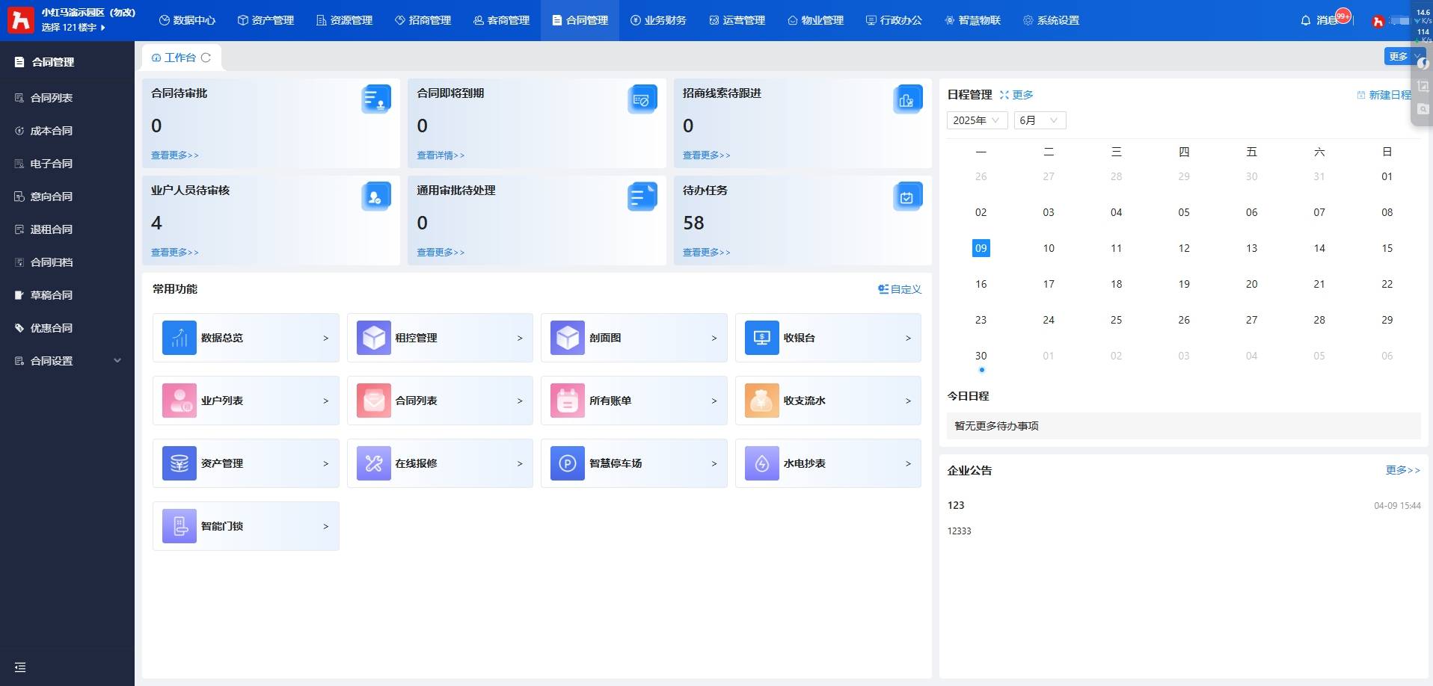This screenshot has width=1433, height=686.
Task: Collapse sidebar using bottom-left menu icon
Action: (20, 667)
